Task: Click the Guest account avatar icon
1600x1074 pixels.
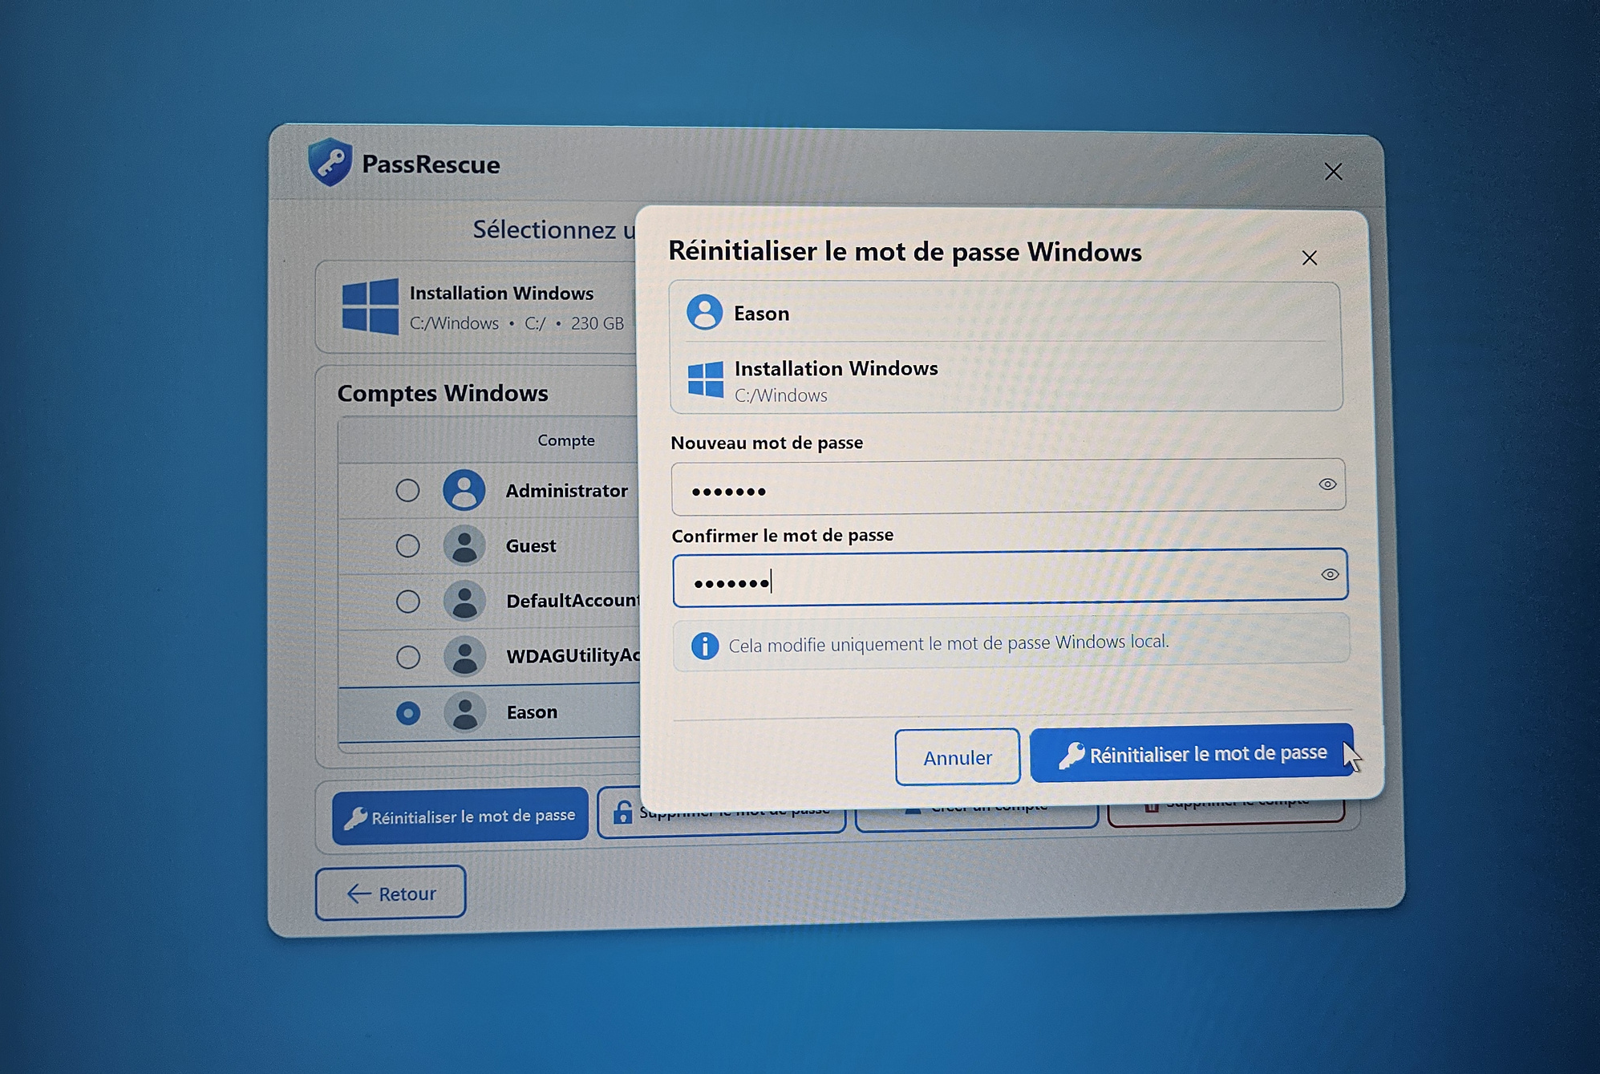Action: coord(464,545)
